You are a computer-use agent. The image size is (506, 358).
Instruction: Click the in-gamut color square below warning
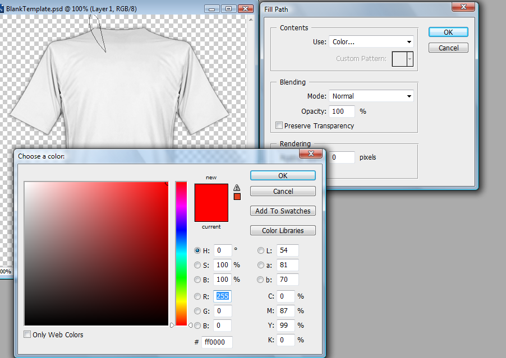tap(237, 197)
